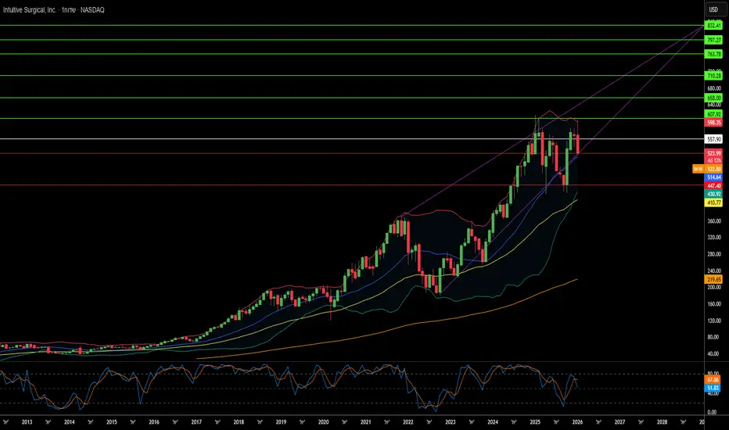729x430 pixels.
Task: Click the yellow 410.77 indicator label
Action: pyautogui.click(x=713, y=202)
